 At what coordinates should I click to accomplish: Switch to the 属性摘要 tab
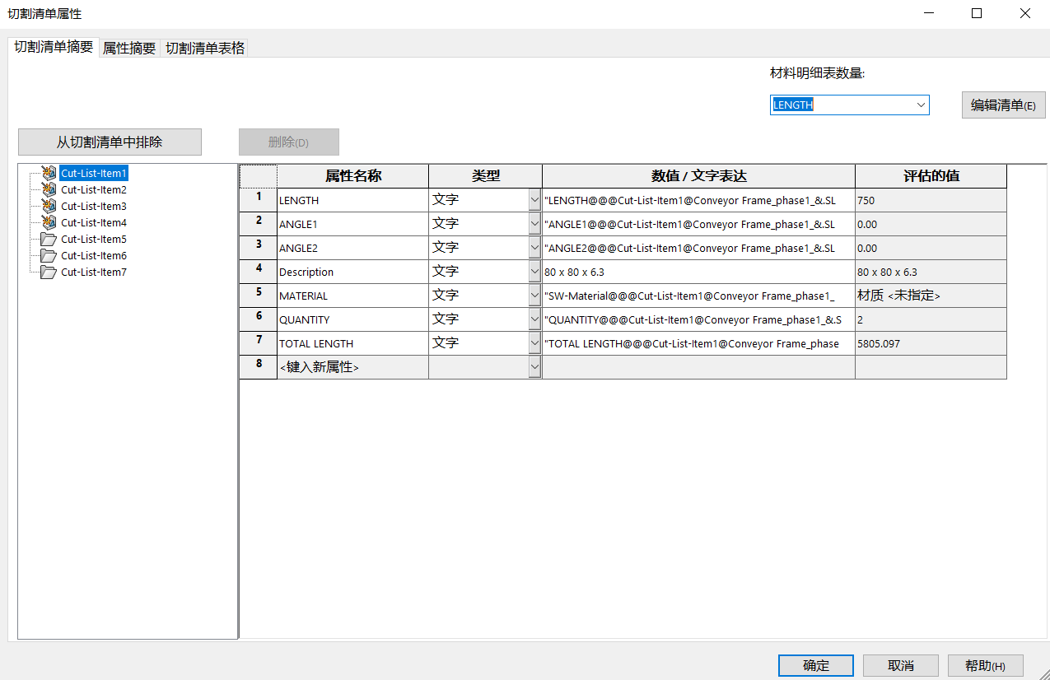[128, 48]
